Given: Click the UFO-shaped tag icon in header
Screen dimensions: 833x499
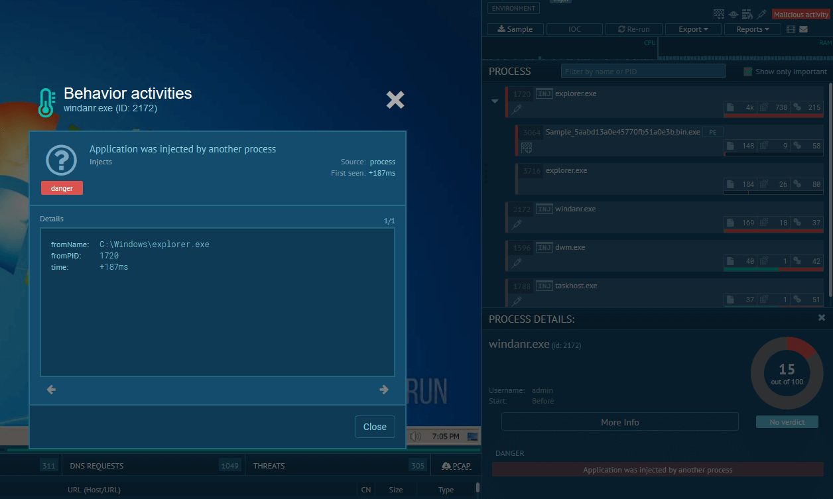Looking at the screenshot, I should 733,14.
